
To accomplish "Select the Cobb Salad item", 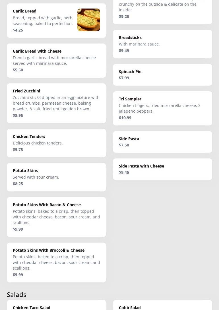I will [x=130, y=307].
